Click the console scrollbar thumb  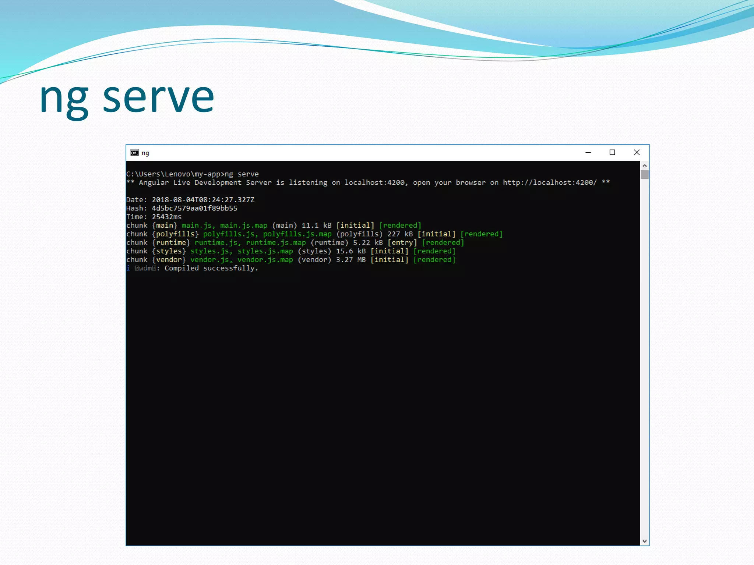pyautogui.click(x=644, y=174)
